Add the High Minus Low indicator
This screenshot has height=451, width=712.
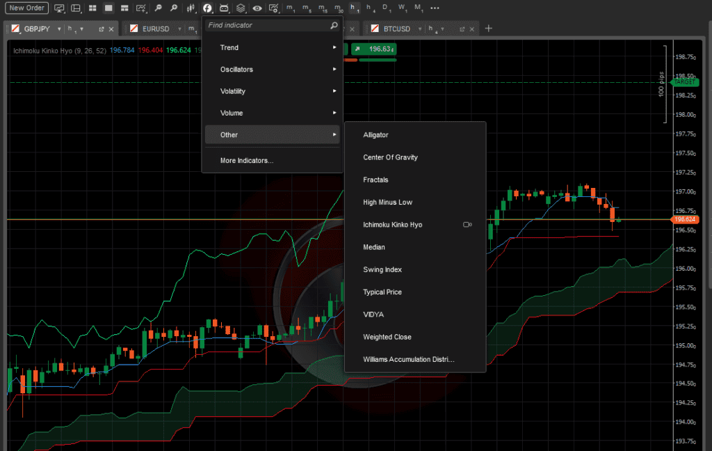point(415,203)
